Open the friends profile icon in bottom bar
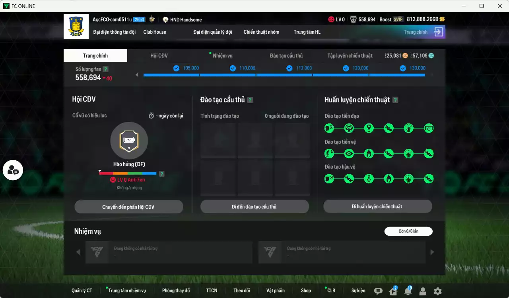 click(423, 291)
